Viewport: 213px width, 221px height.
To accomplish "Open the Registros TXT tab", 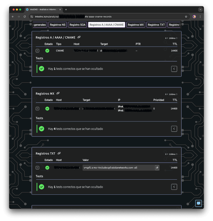I will point(156,25).
